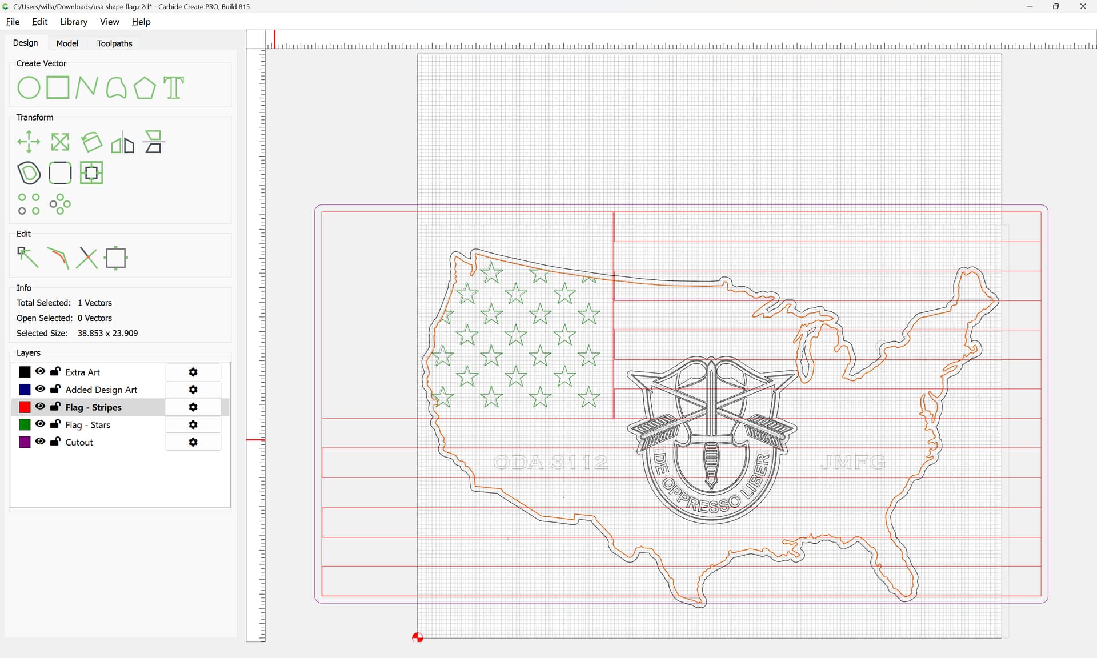1097x658 pixels.
Task: Open the Boolean operations tool
Action: [x=91, y=173]
